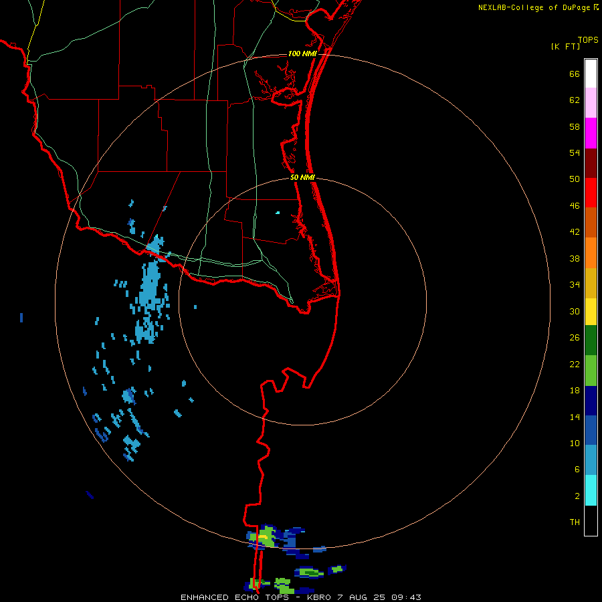Click the 2 legend value label
602x602 pixels.
pos(577,496)
